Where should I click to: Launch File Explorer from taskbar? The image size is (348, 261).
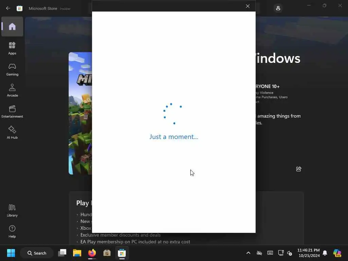77,253
